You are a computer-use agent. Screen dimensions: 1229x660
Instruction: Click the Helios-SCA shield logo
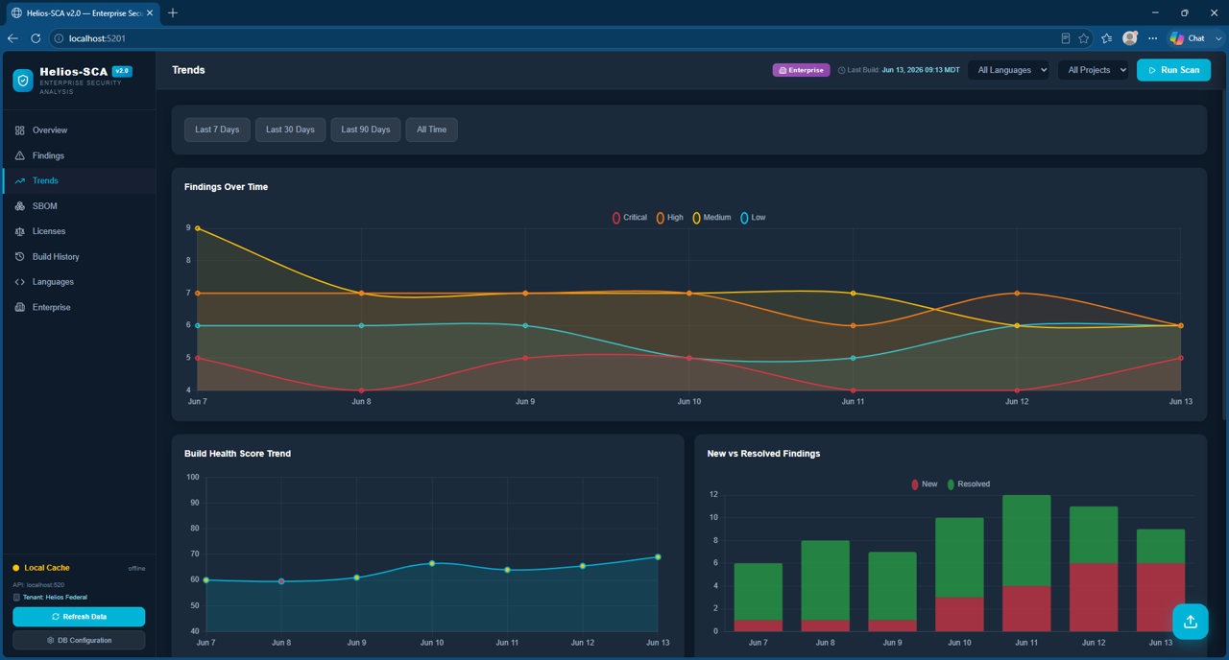point(23,81)
